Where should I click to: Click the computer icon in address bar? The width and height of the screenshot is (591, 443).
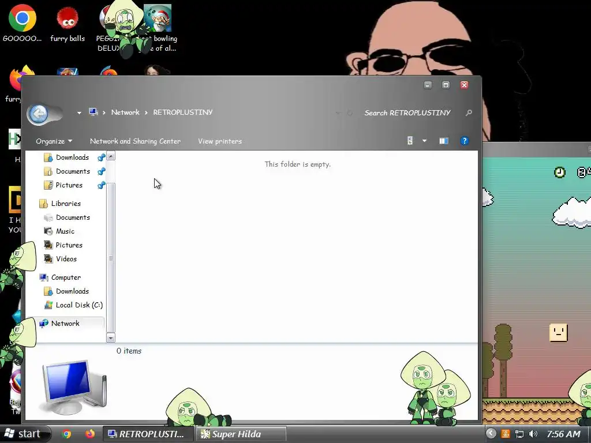click(93, 112)
